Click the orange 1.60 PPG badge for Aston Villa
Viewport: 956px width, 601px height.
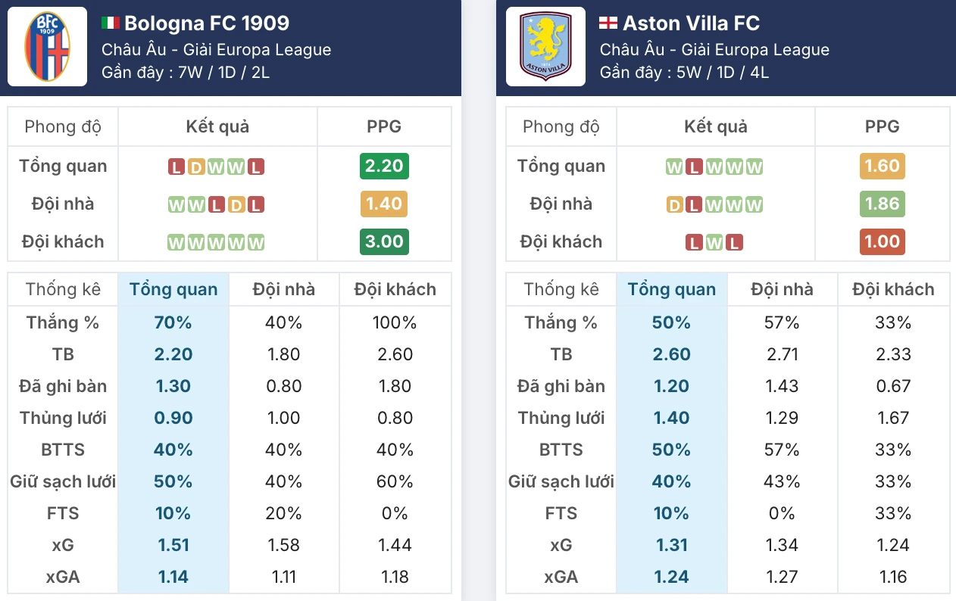[883, 166]
